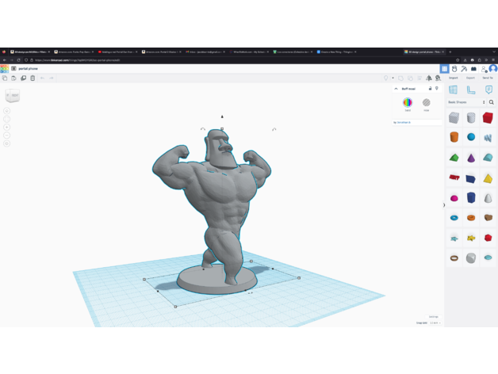Click the Home view icon

(6, 112)
